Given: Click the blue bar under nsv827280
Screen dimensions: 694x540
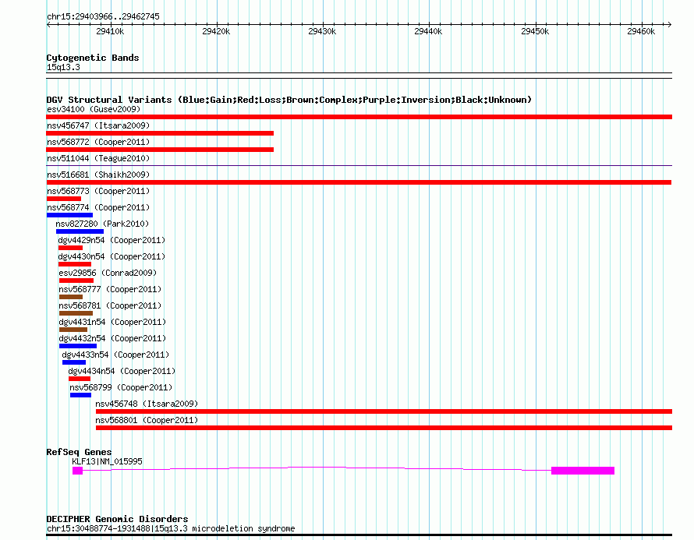Looking at the screenshot, I should coord(80,231).
